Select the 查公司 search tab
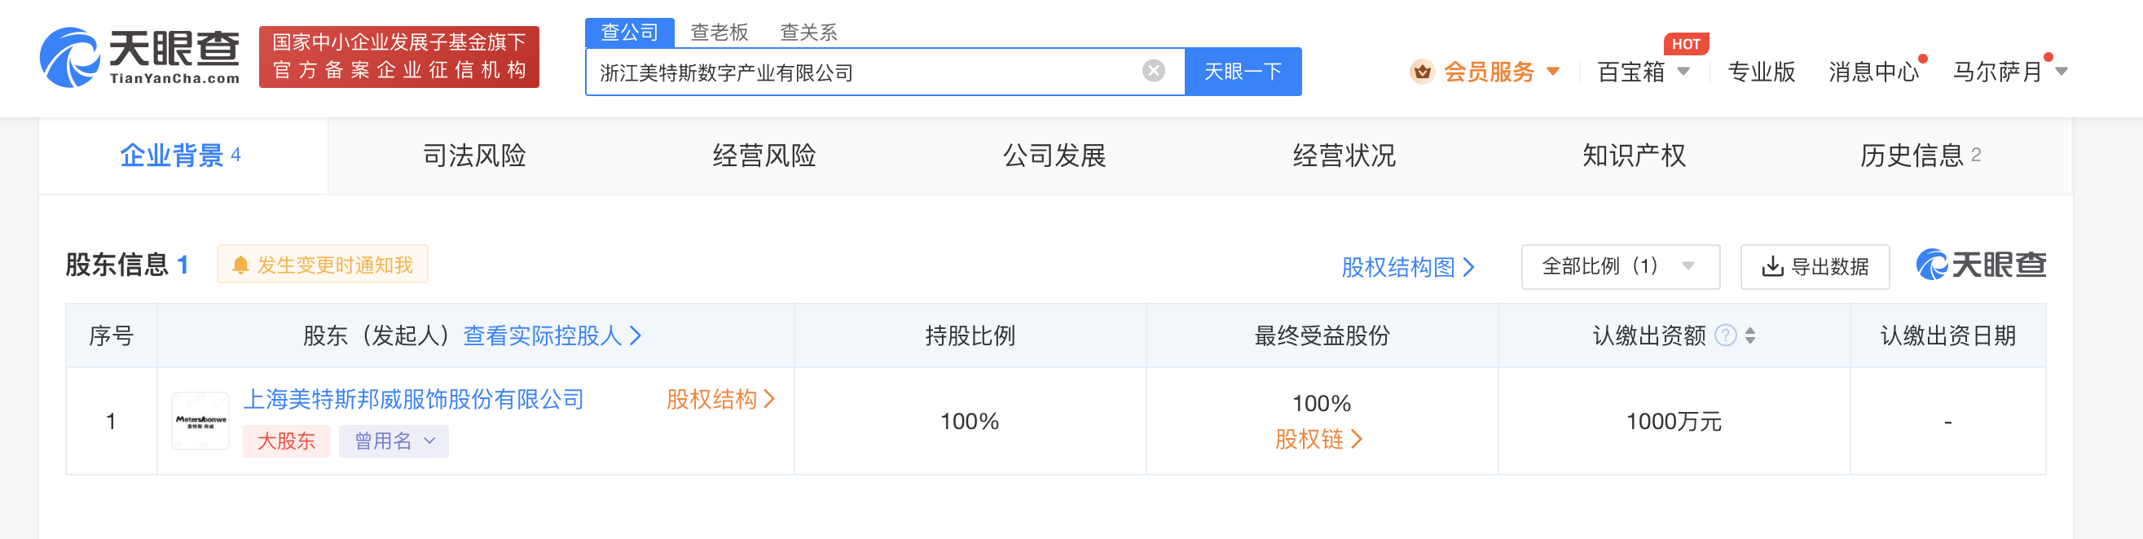Screen dimensions: 2143x539 coord(629,33)
